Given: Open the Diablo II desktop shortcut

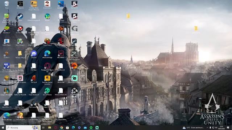Looking at the screenshot, I should [7, 54].
